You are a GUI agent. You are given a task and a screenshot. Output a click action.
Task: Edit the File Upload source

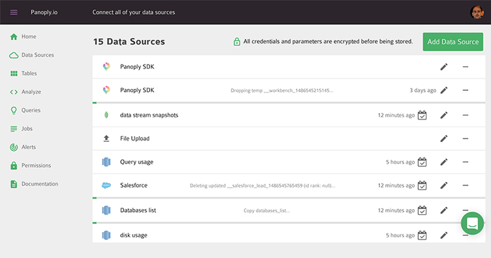point(444,139)
